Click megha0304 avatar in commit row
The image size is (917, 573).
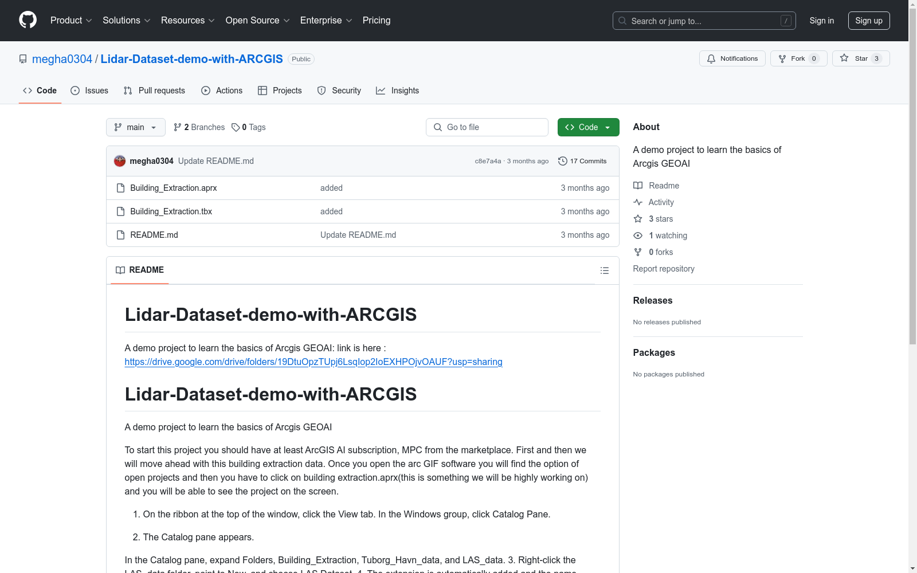pyautogui.click(x=120, y=161)
